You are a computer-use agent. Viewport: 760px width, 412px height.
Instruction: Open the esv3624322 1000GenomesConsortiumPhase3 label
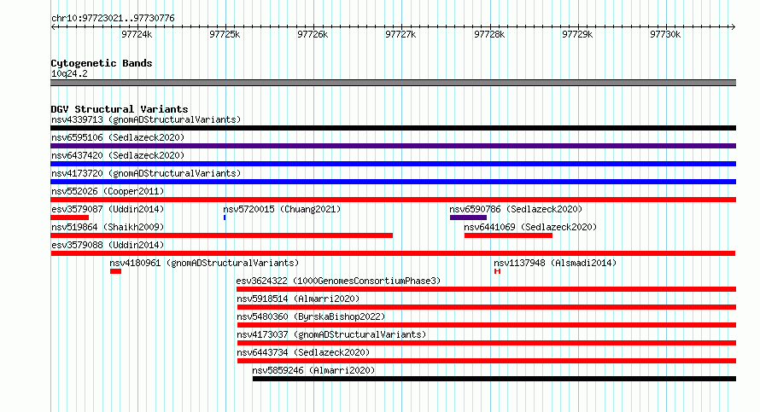point(338,281)
